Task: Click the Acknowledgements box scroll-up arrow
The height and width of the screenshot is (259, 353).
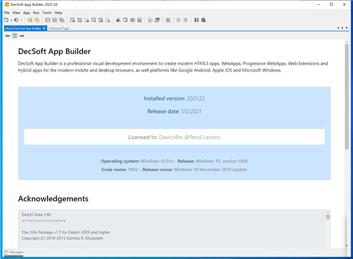Action: [x=328, y=212]
